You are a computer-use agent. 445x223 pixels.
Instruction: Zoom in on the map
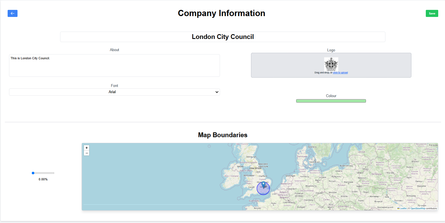coord(87,148)
